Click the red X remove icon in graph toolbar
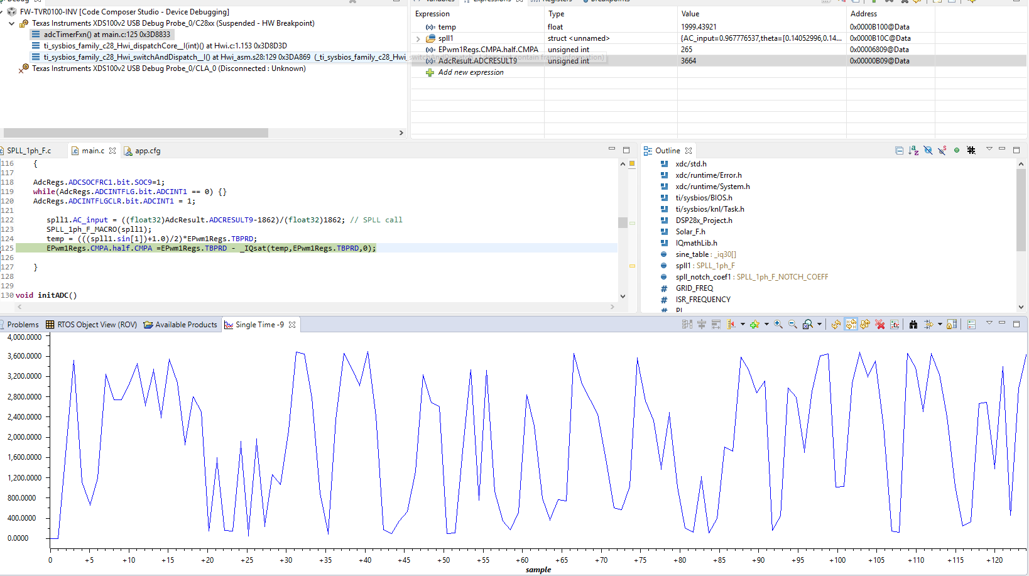 pyautogui.click(x=880, y=325)
